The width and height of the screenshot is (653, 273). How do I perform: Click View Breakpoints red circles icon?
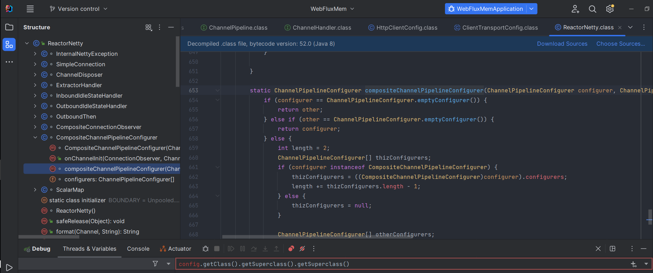291,249
